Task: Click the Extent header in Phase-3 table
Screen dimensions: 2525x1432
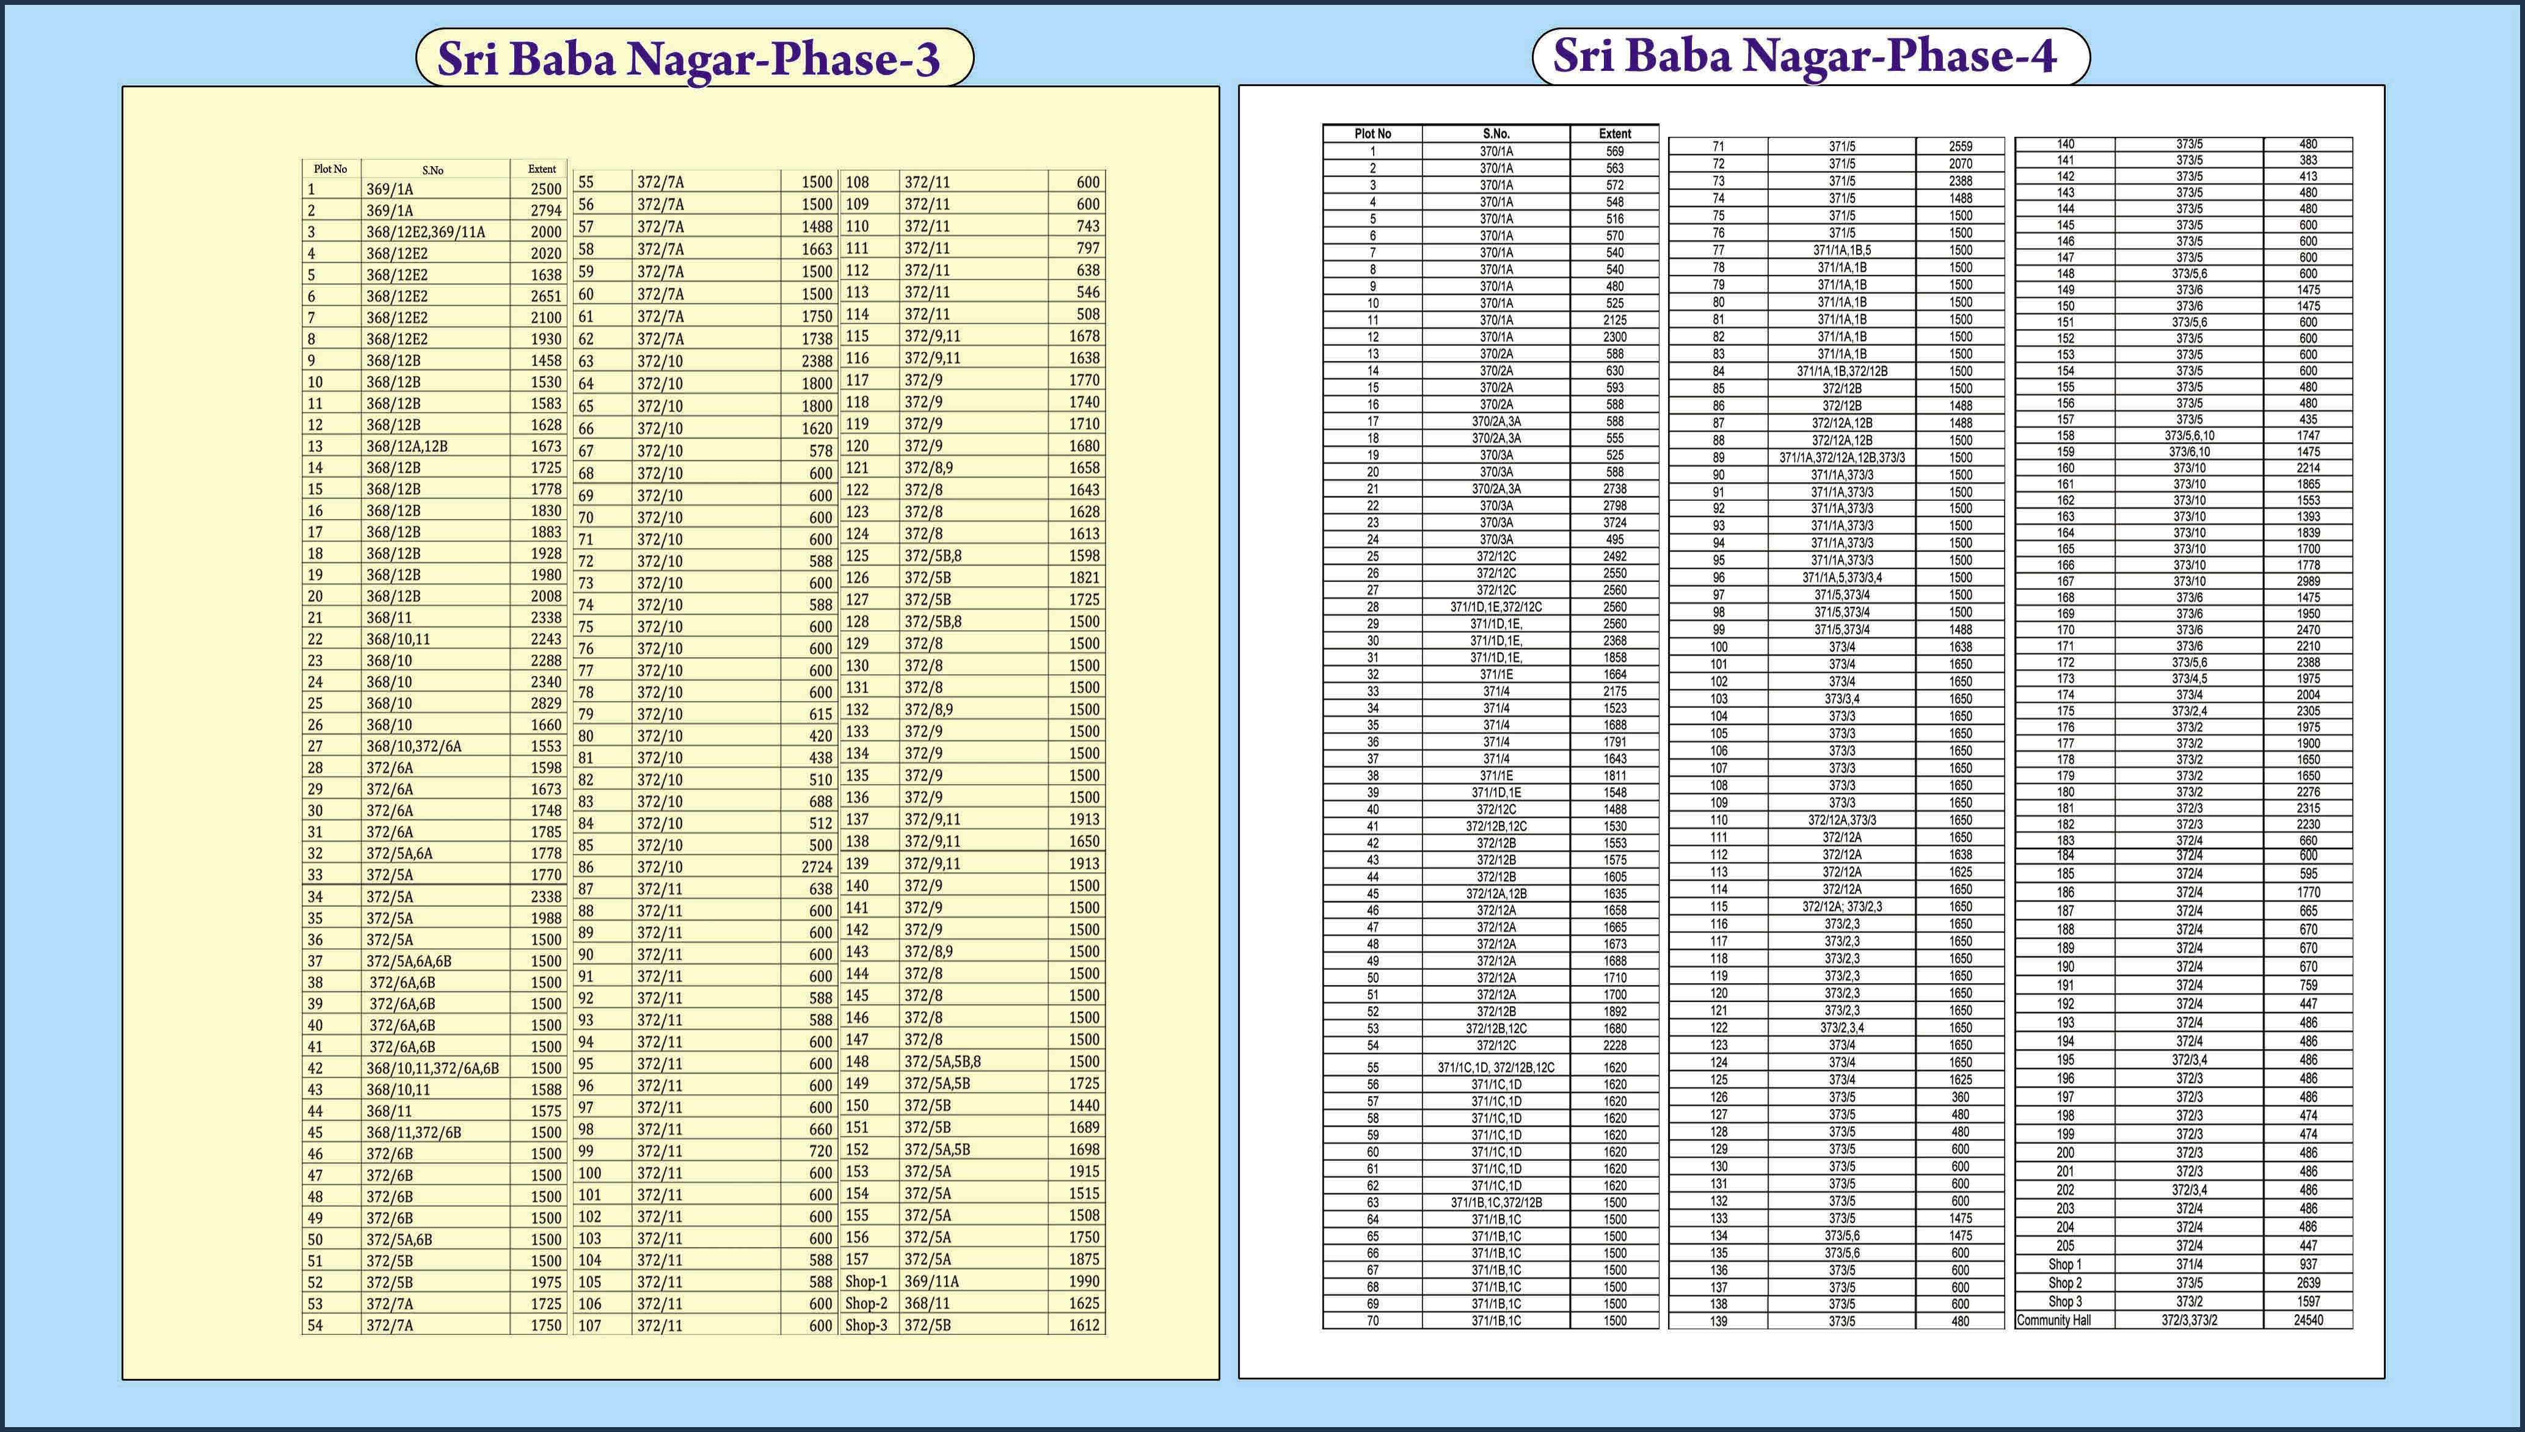Action: click(541, 169)
